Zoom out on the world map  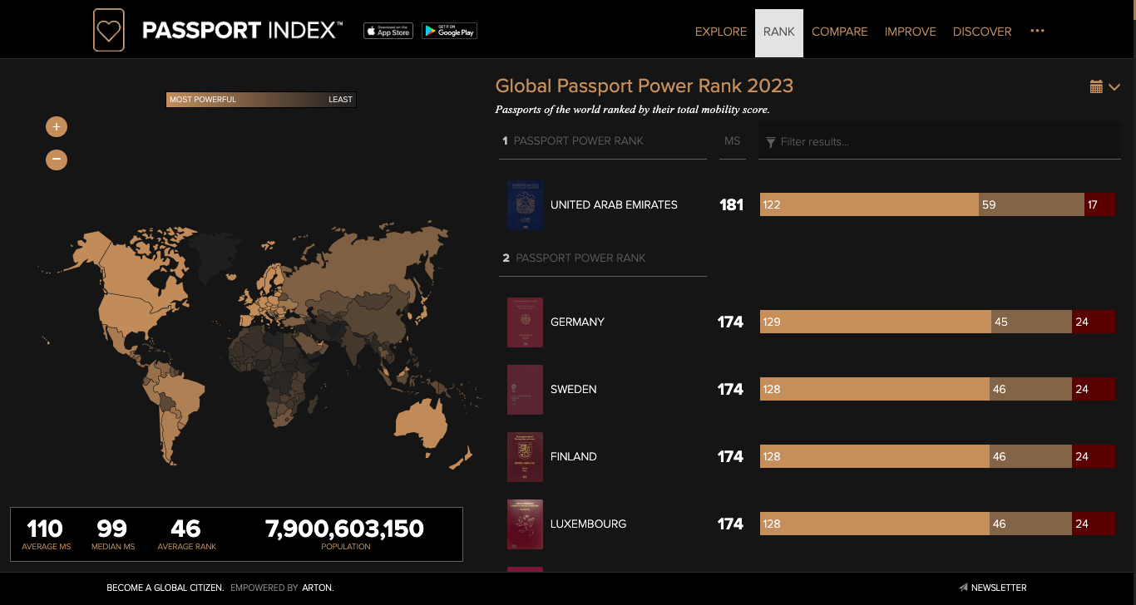tap(57, 159)
